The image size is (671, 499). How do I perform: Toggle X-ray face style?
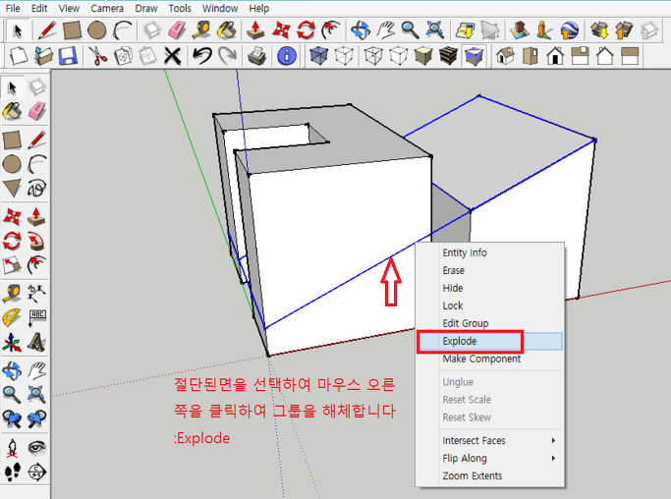pyautogui.click(x=318, y=56)
